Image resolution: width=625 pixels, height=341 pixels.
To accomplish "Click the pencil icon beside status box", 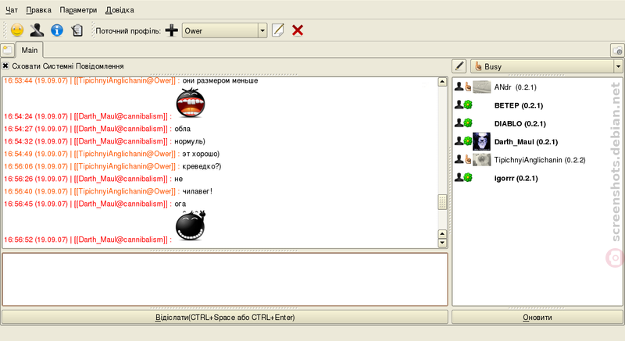I will [x=459, y=66].
